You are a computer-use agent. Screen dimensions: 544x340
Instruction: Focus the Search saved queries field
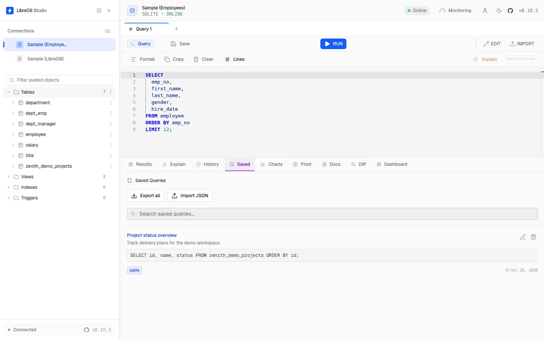(332, 214)
